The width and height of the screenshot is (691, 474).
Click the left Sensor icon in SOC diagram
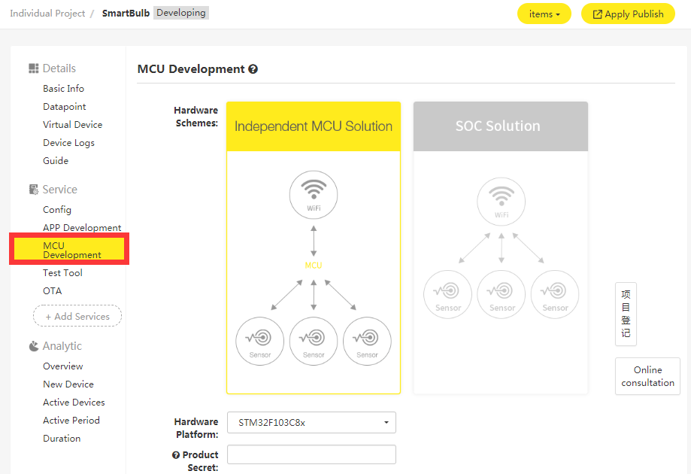(x=447, y=294)
